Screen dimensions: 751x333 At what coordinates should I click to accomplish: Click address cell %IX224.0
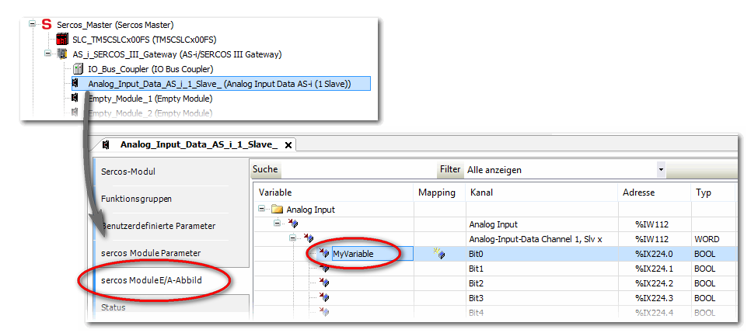(x=655, y=254)
